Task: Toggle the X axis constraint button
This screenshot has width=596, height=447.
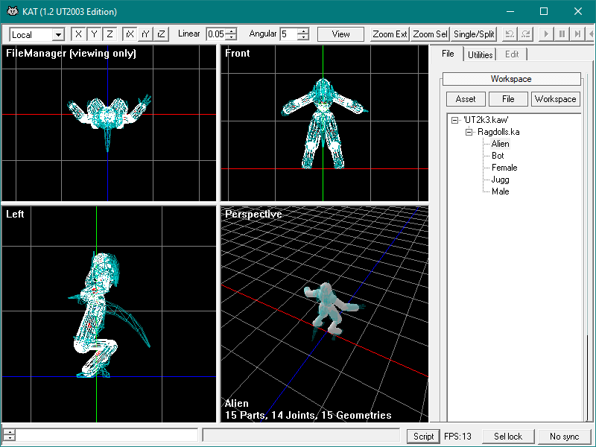Action: click(79, 34)
